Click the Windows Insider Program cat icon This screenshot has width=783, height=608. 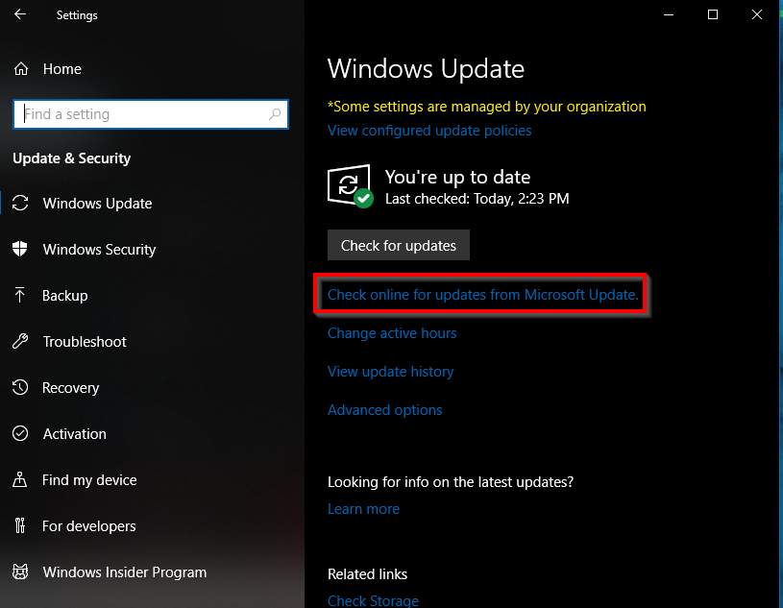tap(20, 572)
